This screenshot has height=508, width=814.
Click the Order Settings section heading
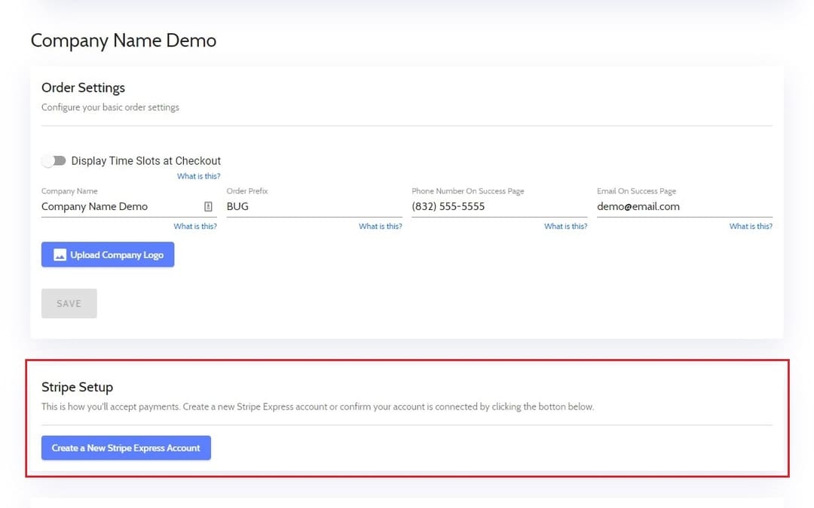[x=83, y=87]
